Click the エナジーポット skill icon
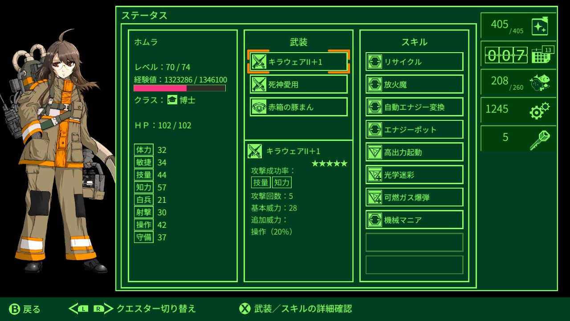This screenshot has height=321, width=570. 375,129
